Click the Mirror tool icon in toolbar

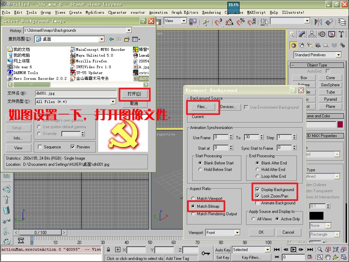318,22
